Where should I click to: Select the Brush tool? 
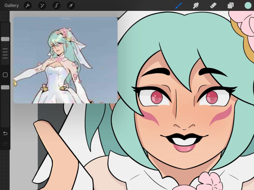[x=179, y=6]
